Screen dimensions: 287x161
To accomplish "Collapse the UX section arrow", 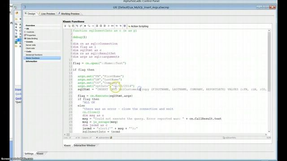I will pos(25,29).
